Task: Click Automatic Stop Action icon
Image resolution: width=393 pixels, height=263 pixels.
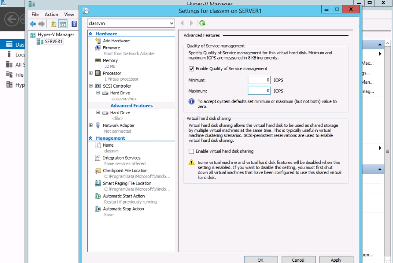Action: 98,209
